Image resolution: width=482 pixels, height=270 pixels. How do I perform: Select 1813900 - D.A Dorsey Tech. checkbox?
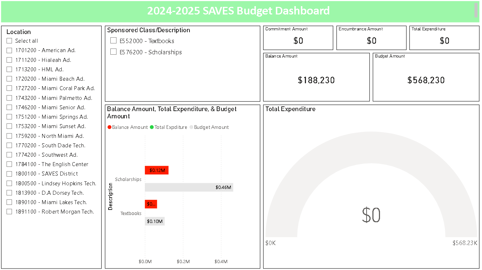point(9,193)
